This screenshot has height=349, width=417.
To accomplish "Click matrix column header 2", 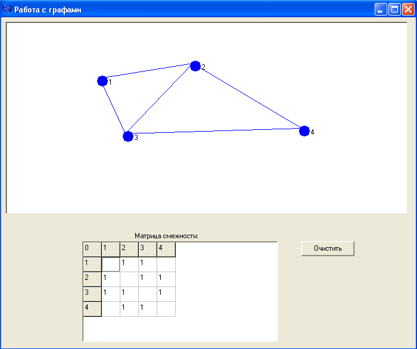I will tap(129, 250).
